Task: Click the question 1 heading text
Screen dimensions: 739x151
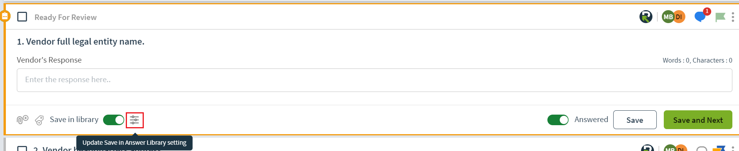Action: [81, 41]
